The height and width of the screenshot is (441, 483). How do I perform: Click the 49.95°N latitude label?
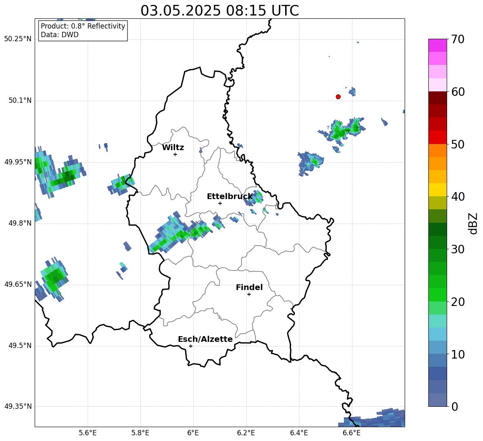point(18,162)
